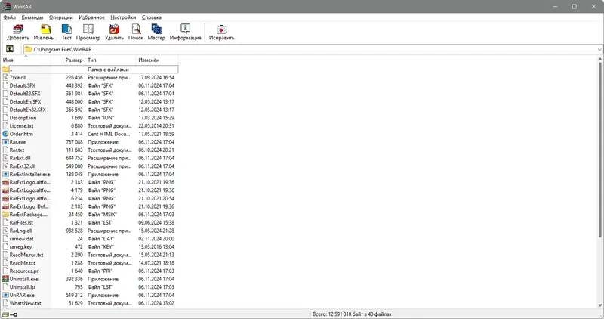Image resolution: width=604 pixels, height=319 pixels.
Task: Run the Тест (Test) toolbar tool
Action: 66,32
